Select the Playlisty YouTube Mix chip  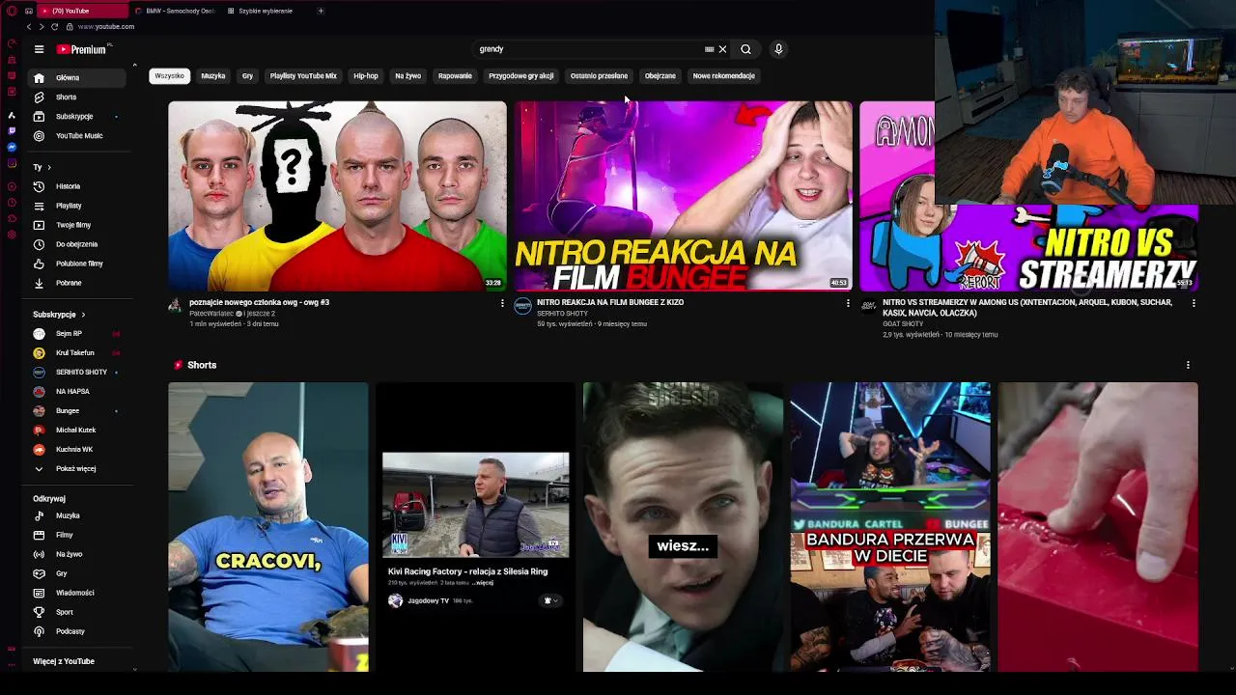pyautogui.click(x=303, y=75)
